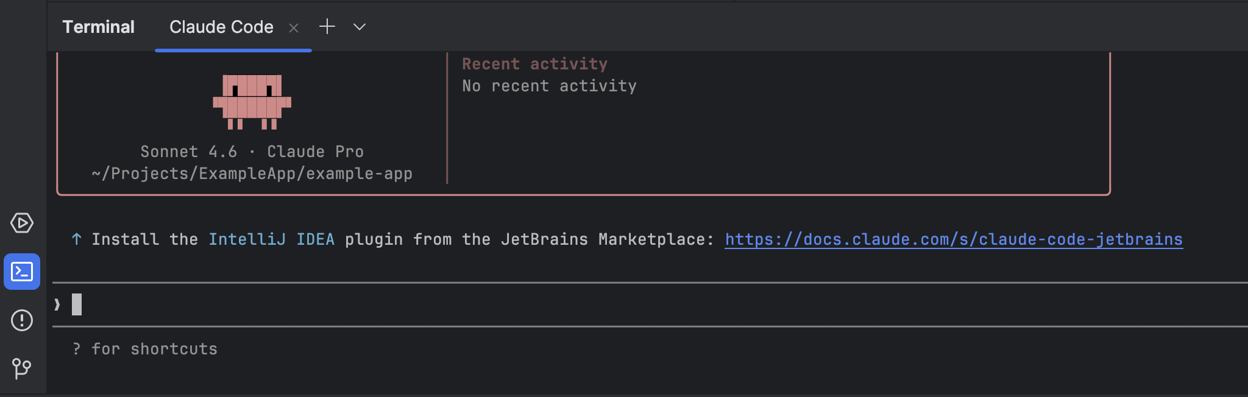Screen dimensions: 1248x397
Task: Click the Terminal panel title
Action: point(98,27)
